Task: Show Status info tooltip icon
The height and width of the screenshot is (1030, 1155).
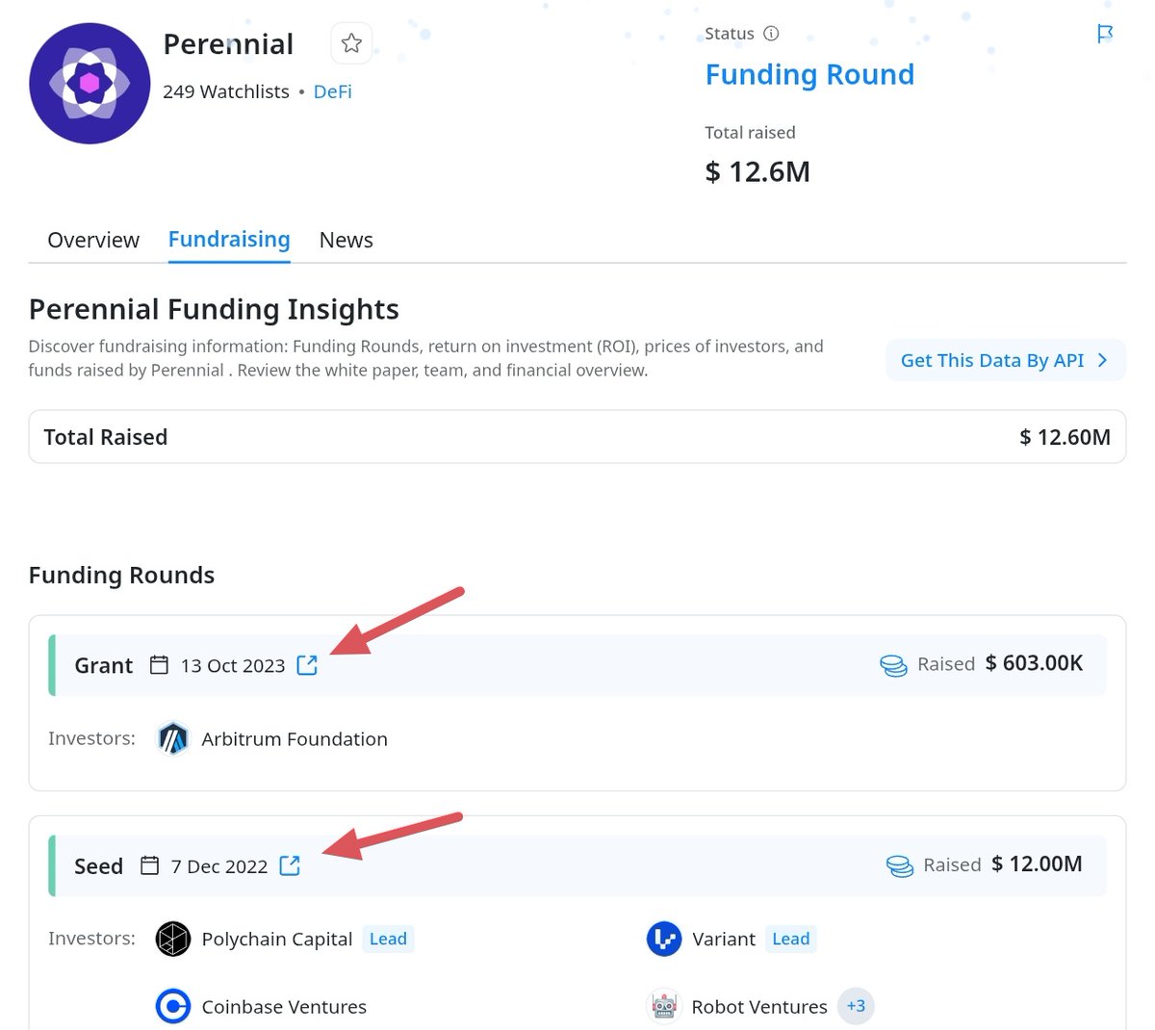Action: pos(771,34)
